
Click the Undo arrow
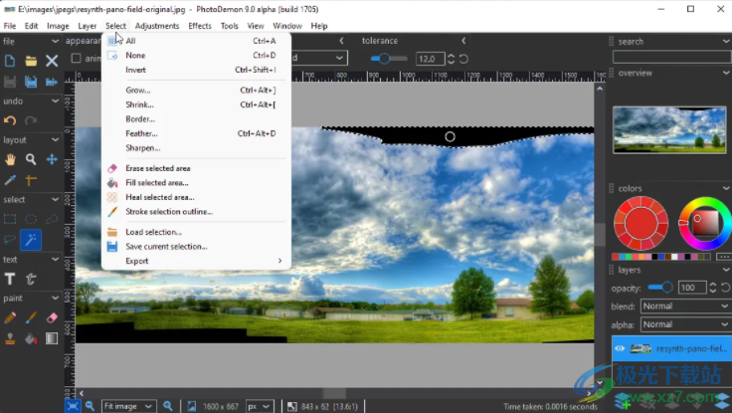tap(10, 120)
